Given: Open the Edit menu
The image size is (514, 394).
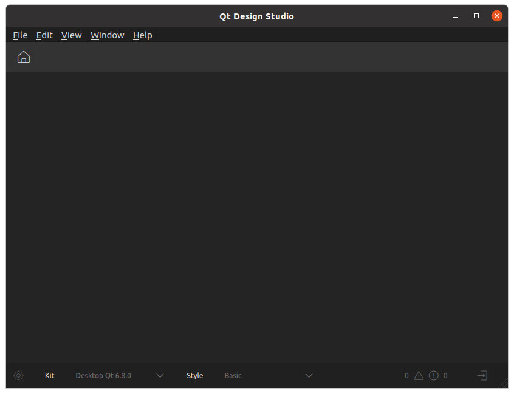Looking at the screenshot, I should tap(44, 35).
